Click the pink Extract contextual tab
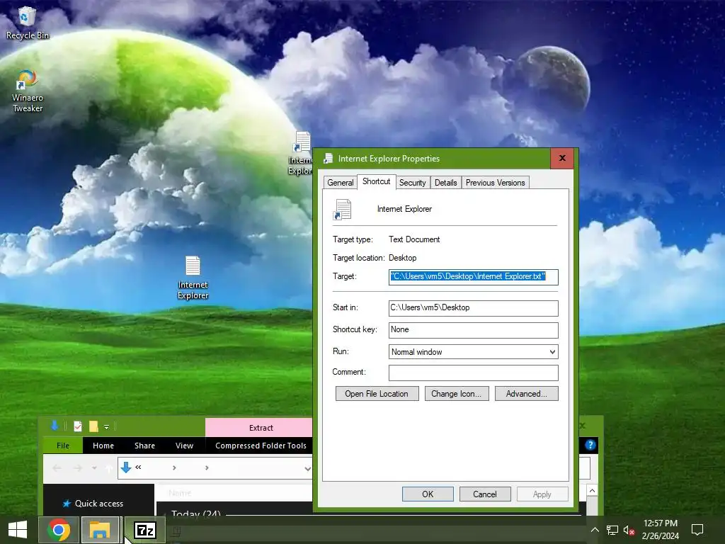Image resolution: width=725 pixels, height=544 pixels. [x=261, y=428]
